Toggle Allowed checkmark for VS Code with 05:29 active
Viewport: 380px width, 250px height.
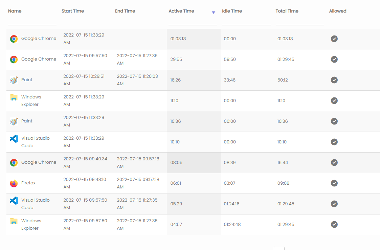334,204
